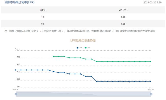This screenshot has height=100, width=166.
Task: Click the 3.85 LPR value cell
Action: coord(123,17)
